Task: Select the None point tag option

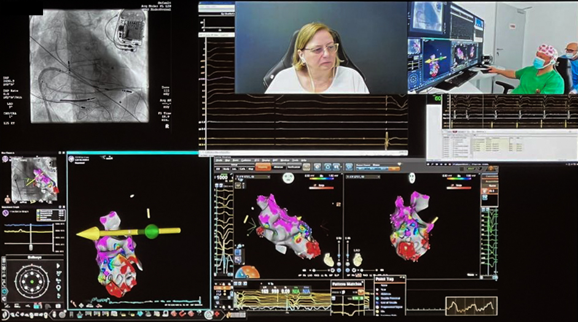Action: [x=384, y=285]
